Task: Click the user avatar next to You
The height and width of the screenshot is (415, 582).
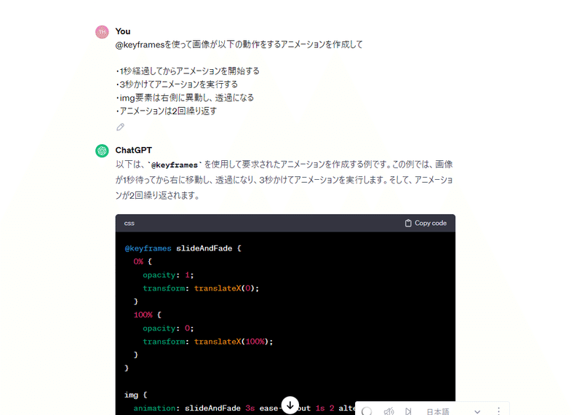Action: coord(102,32)
